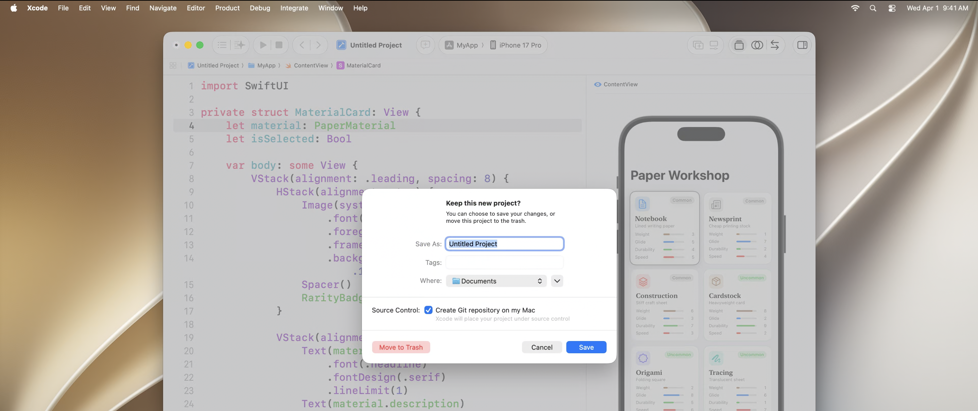Click the Tags input field
The width and height of the screenshot is (978, 411).
pyautogui.click(x=504, y=262)
